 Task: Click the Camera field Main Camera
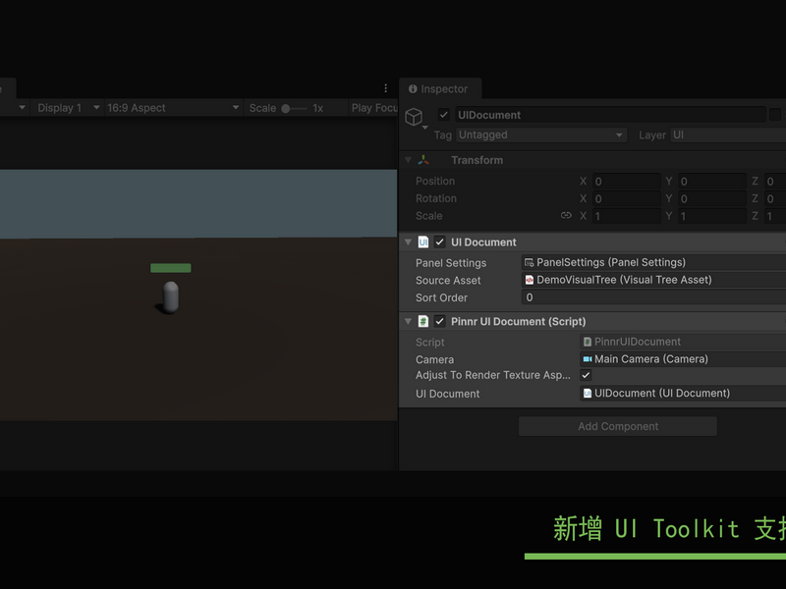click(x=683, y=359)
